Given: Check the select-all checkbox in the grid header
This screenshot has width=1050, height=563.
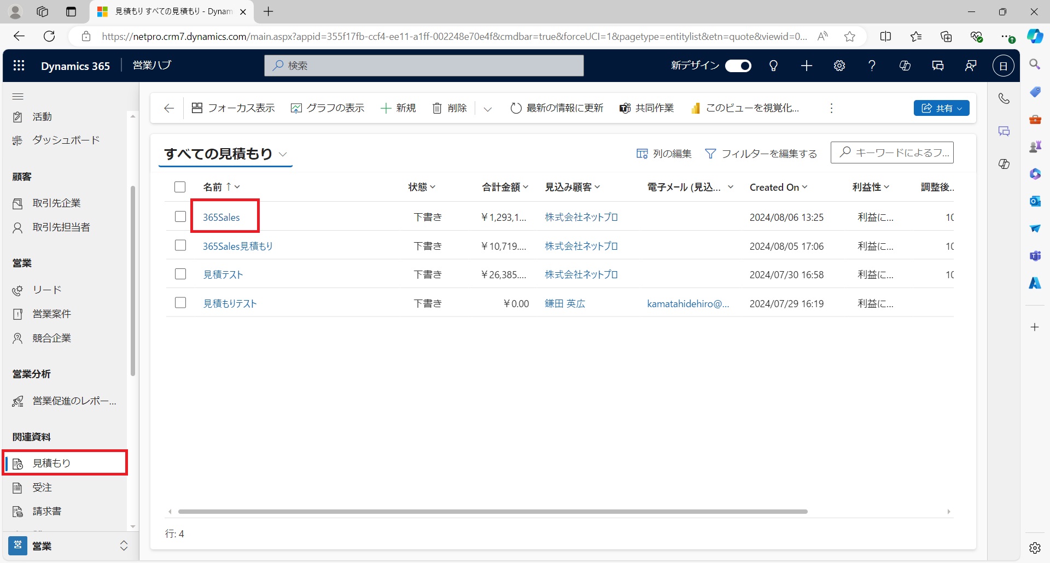Looking at the screenshot, I should 180,186.
